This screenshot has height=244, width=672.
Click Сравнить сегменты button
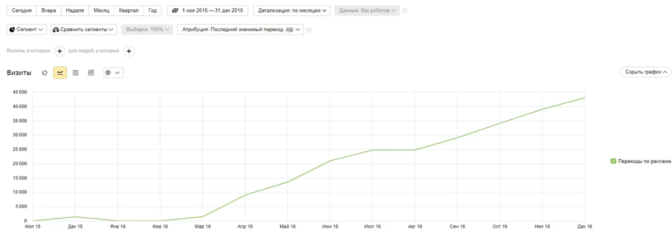tap(84, 29)
